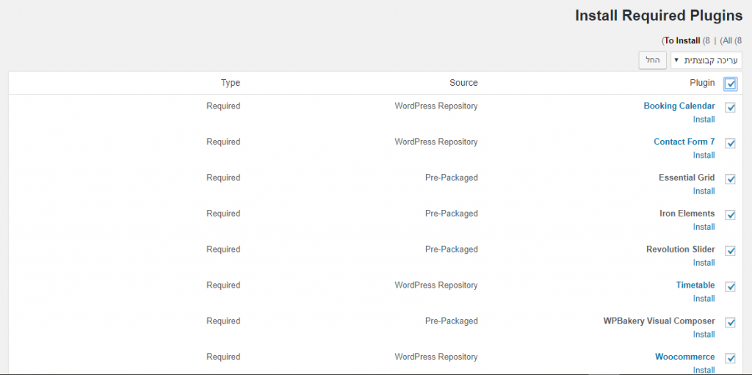
Task: Open the Booking Calendar plugin link
Action: click(679, 106)
